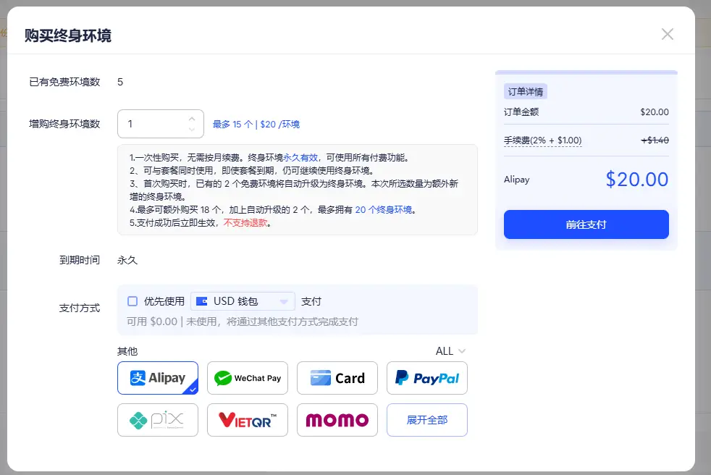Select Alipay payment method
Viewport: 711px width, 475px height.
158,378
